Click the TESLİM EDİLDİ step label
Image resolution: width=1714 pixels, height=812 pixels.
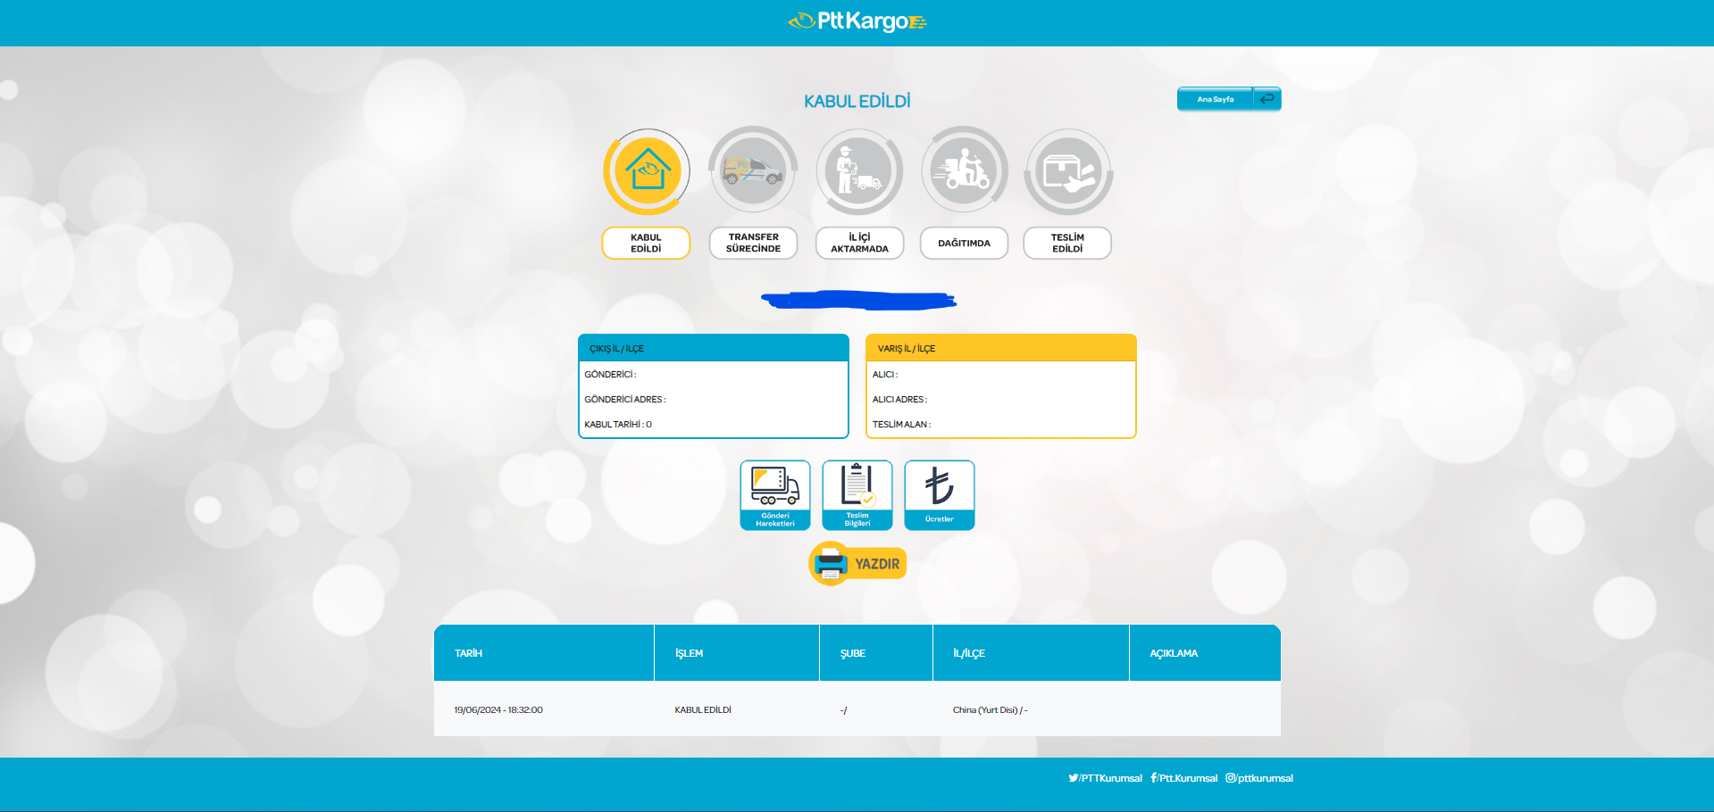tap(1067, 244)
